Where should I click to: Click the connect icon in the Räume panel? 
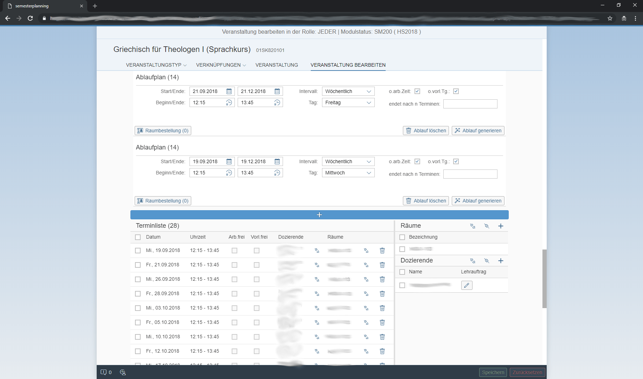pyautogui.click(x=472, y=226)
